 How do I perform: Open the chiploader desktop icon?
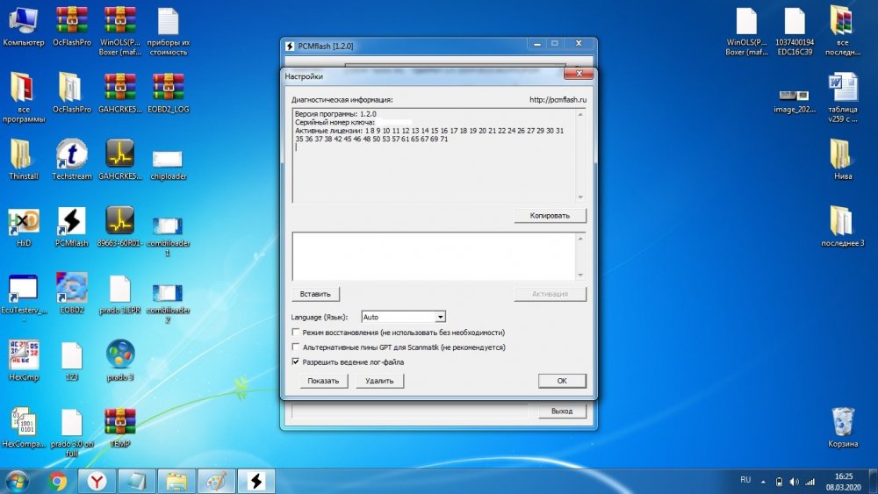pyautogui.click(x=167, y=158)
